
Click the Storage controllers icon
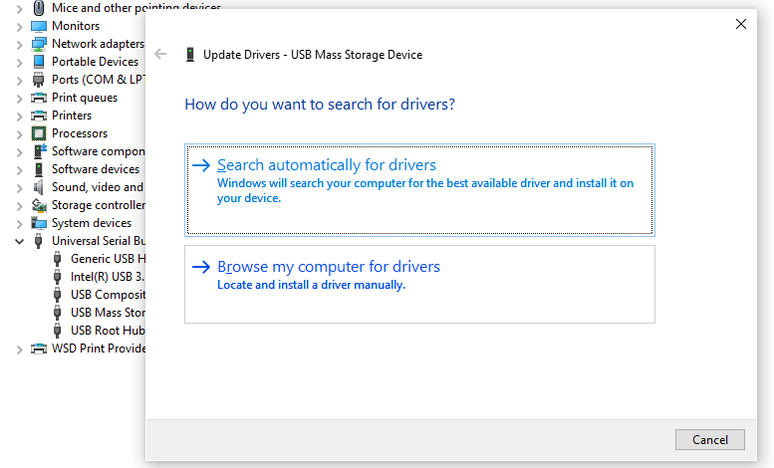(x=39, y=205)
